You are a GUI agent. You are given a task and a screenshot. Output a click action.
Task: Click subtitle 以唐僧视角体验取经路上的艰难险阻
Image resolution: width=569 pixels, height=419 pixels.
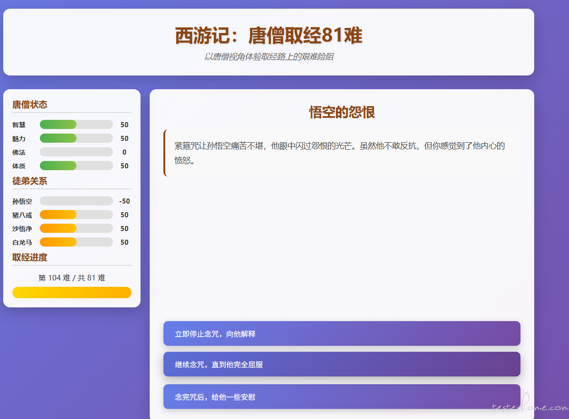[269, 57]
